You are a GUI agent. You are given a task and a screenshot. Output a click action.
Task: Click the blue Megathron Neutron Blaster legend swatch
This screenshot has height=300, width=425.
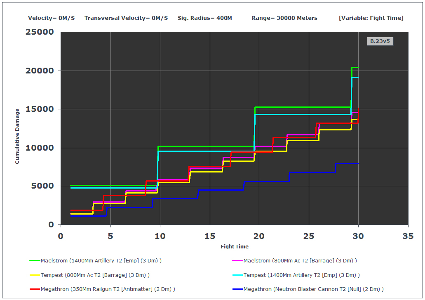pos(237,289)
